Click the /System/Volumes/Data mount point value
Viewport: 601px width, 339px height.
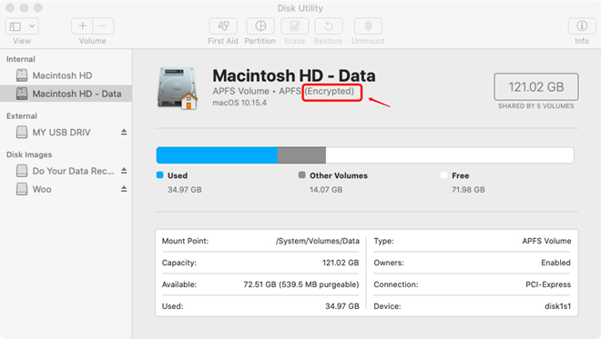click(318, 241)
